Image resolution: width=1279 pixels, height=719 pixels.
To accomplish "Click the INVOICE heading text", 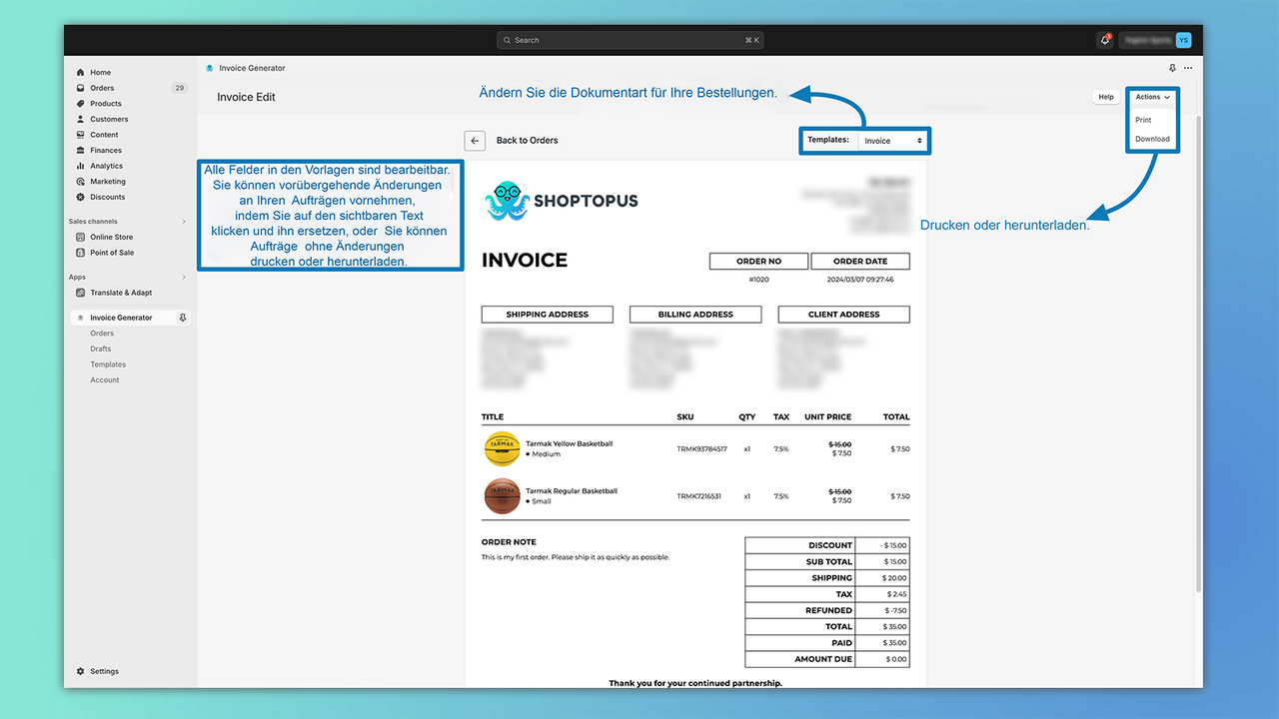I will tap(525, 261).
